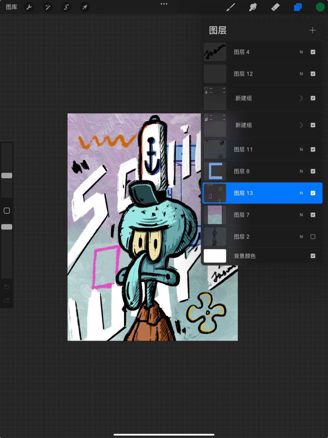Open blend mode N for 图层 13
This screenshot has height=438, width=328.
coord(301,193)
